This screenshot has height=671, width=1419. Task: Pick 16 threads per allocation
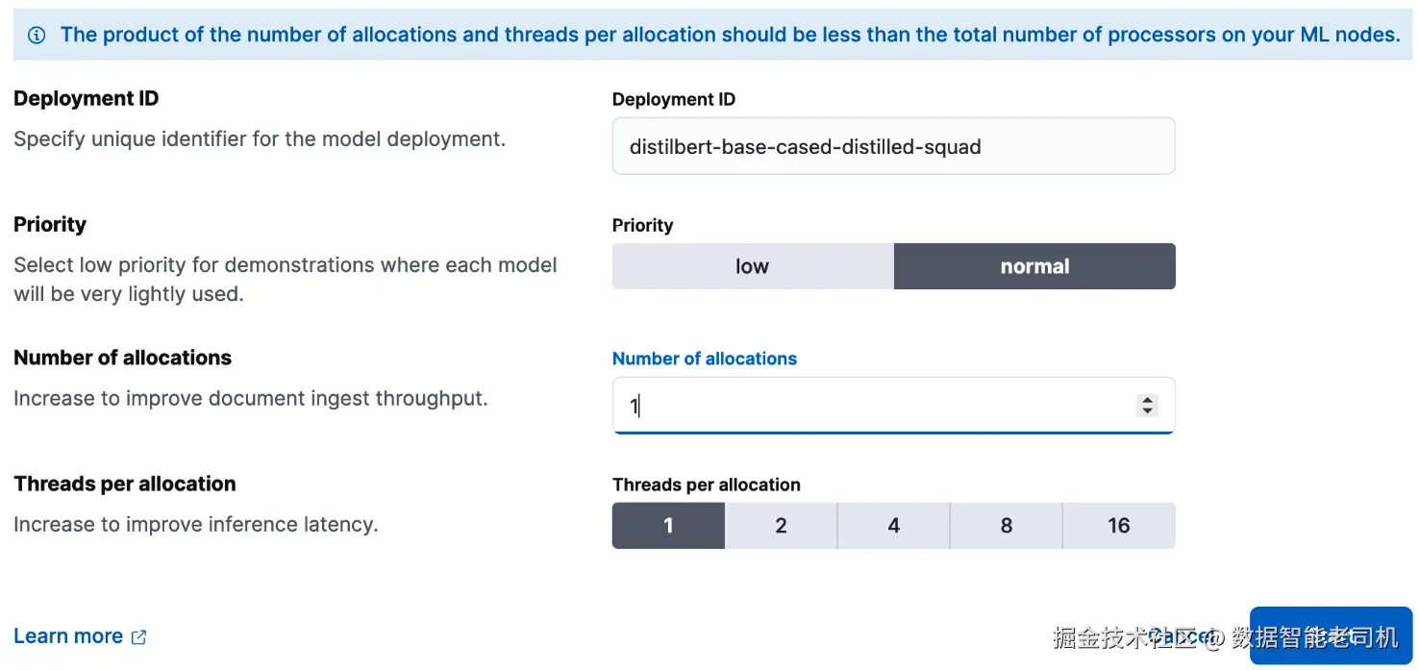[x=1119, y=526]
